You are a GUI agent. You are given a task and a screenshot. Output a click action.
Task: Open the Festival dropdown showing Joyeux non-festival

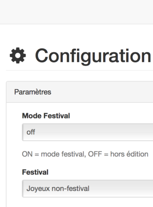pos(88,188)
